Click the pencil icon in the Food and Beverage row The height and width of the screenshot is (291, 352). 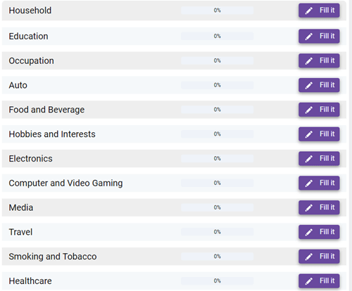coord(309,110)
